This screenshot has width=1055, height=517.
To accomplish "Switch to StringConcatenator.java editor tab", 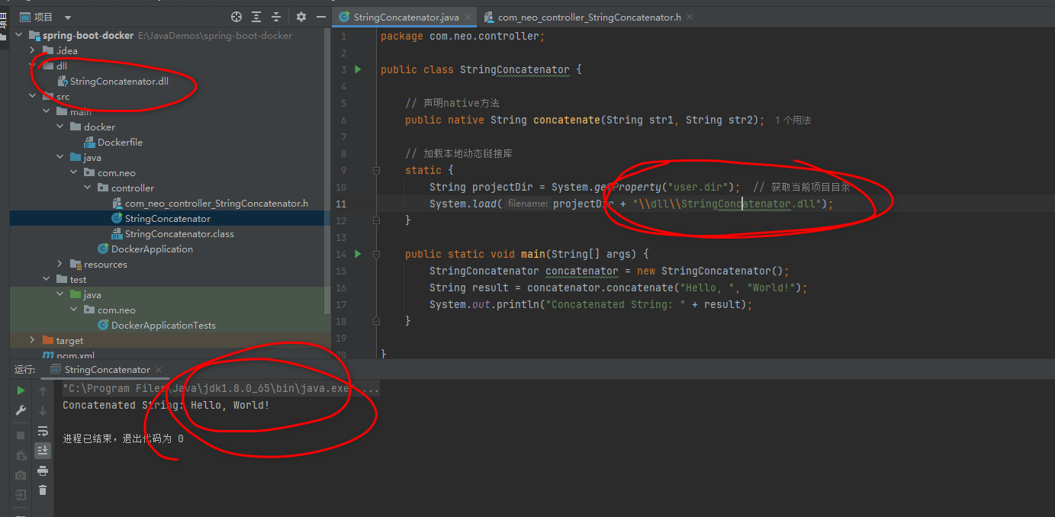I will [405, 17].
